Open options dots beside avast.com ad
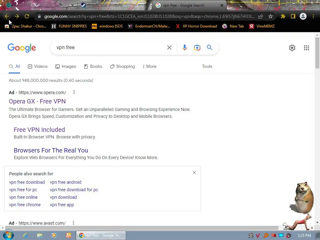The width and height of the screenshot is (320, 240). [73, 223]
